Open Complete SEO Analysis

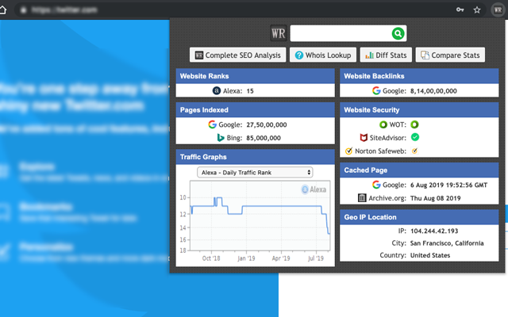238,55
